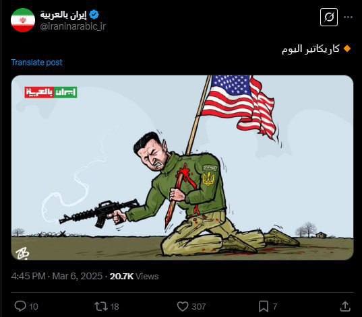
Task: Repost using the retweet arrows icon
Action: tap(101, 306)
